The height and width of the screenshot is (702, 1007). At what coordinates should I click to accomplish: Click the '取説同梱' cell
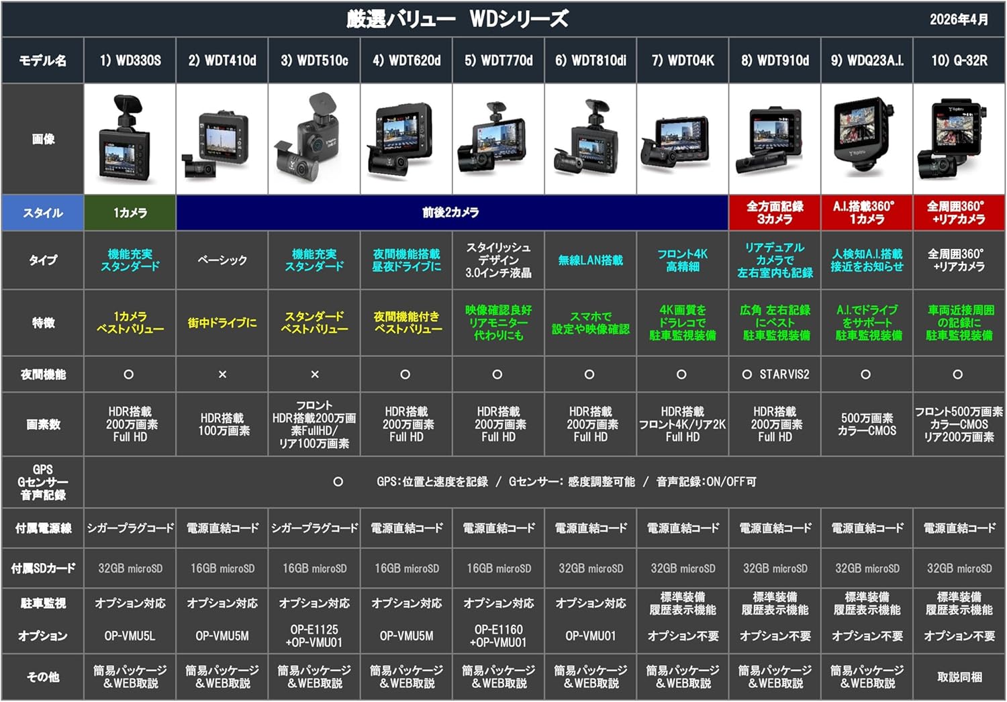click(x=959, y=677)
